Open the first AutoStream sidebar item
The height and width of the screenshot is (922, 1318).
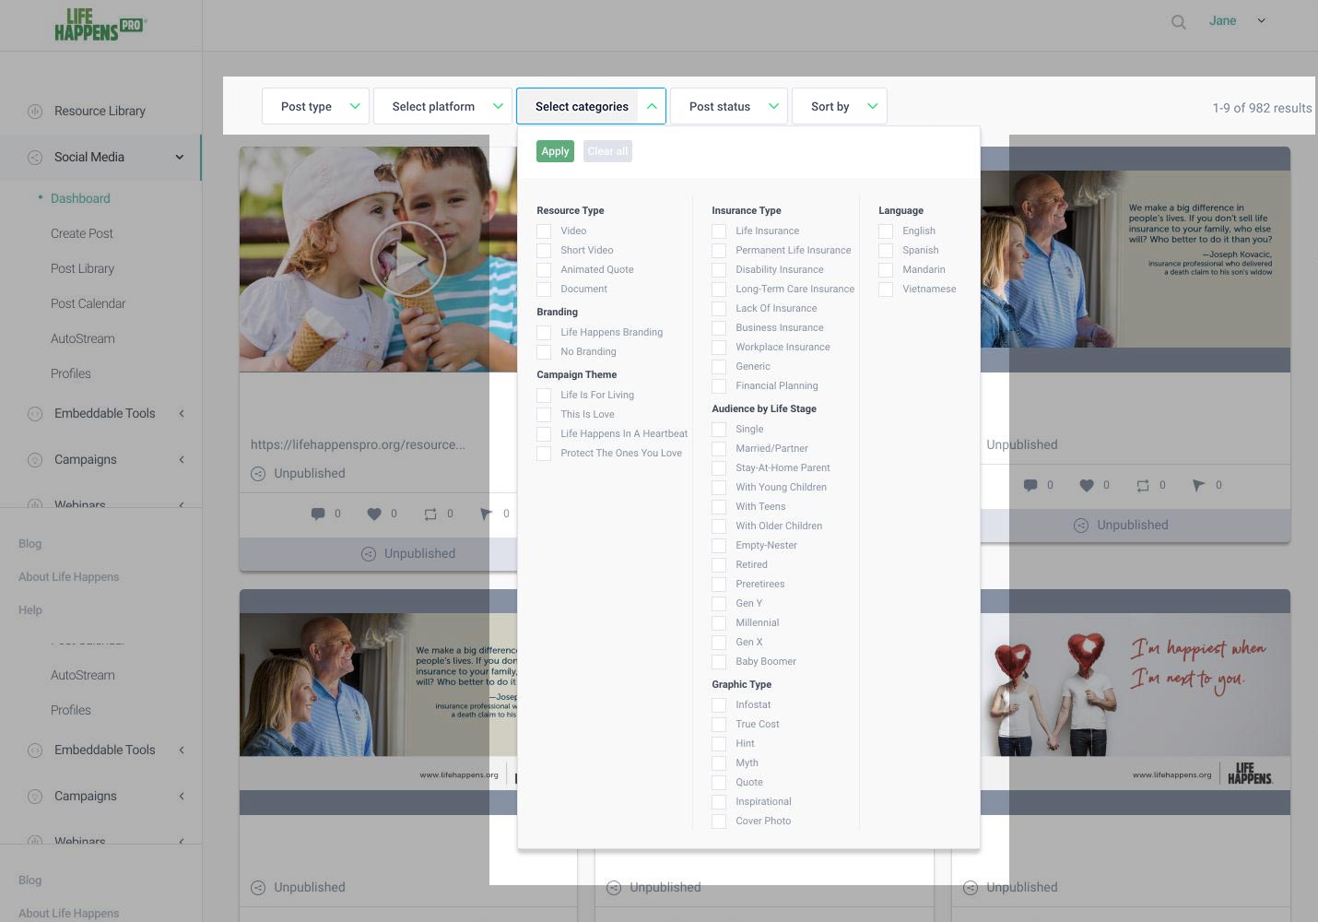point(83,338)
